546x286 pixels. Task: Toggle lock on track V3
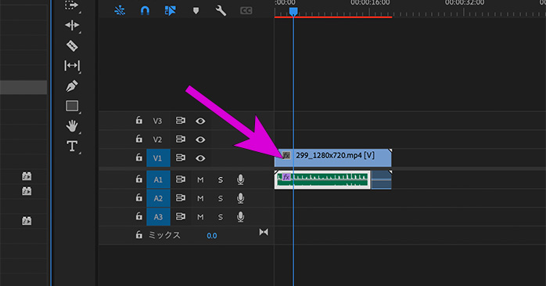pyautogui.click(x=139, y=121)
